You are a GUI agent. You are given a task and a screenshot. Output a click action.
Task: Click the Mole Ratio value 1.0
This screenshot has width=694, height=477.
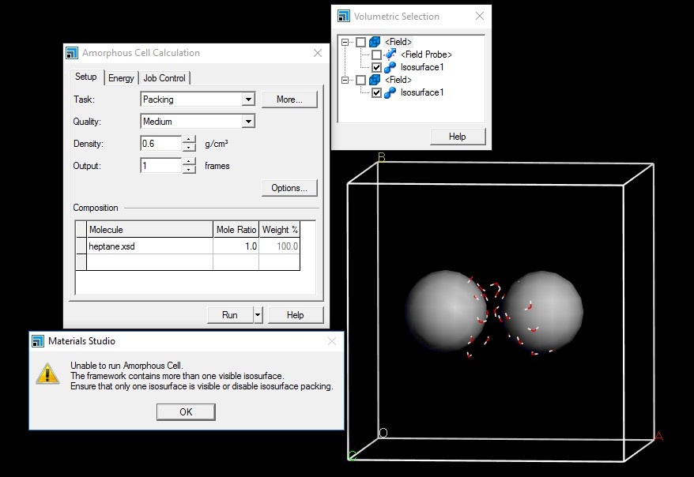(x=236, y=246)
